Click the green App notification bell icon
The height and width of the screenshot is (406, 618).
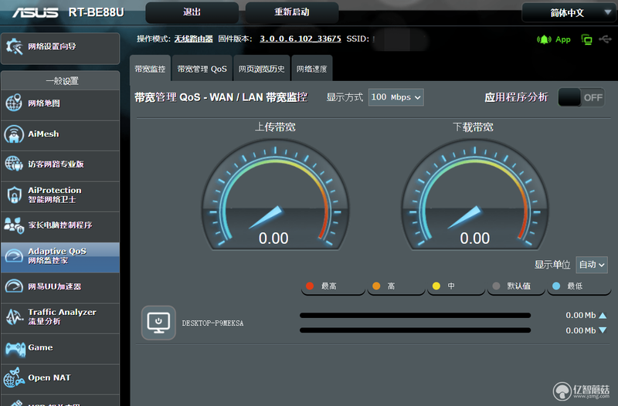544,39
